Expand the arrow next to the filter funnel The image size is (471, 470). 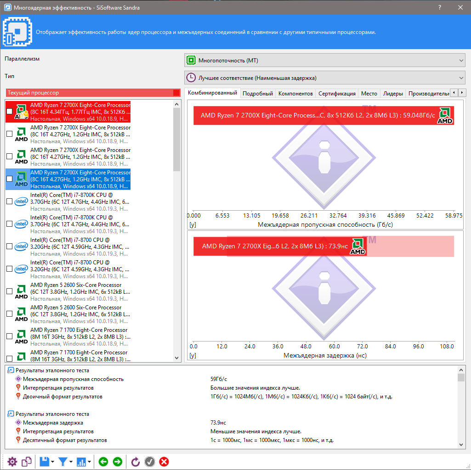71,462
